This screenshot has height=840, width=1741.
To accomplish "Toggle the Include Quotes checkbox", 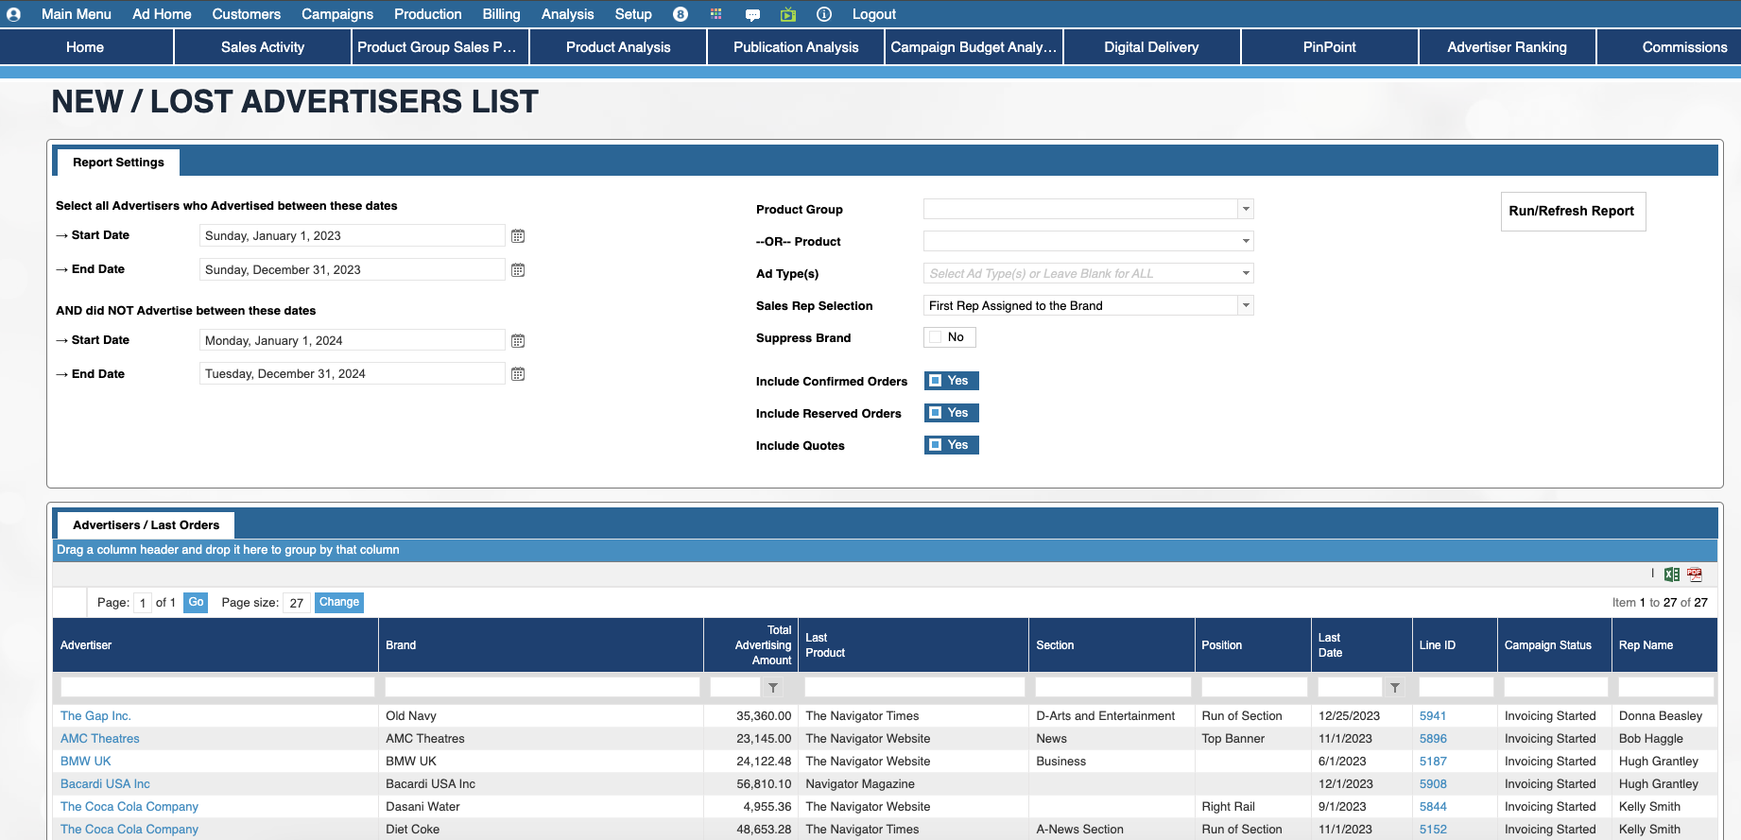I will (x=936, y=445).
